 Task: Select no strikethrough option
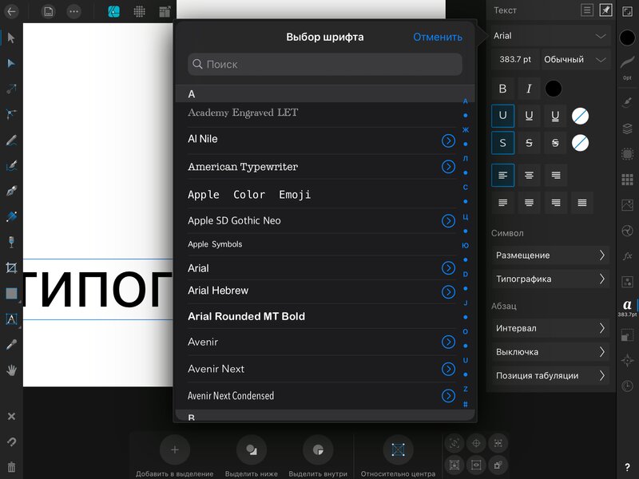(502, 143)
